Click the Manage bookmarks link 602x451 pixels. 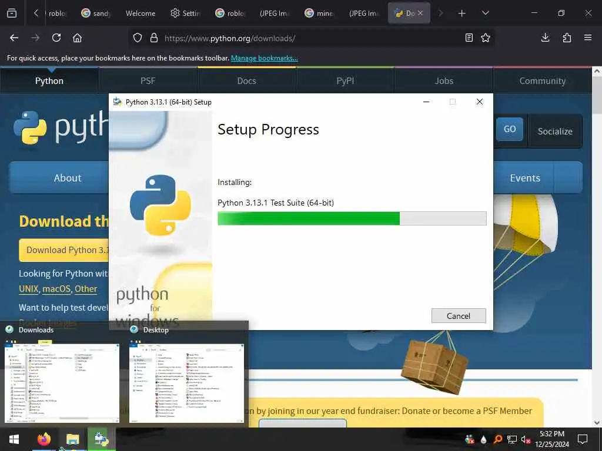tap(264, 58)
